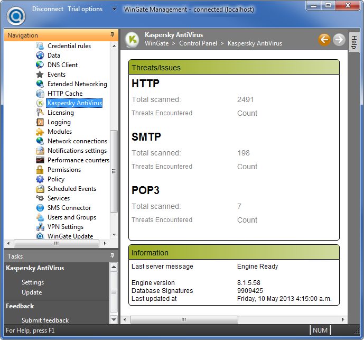Click the Licensing keys icon
The width and height of the screenshot is (364, 340).
(x=40, y=113)
